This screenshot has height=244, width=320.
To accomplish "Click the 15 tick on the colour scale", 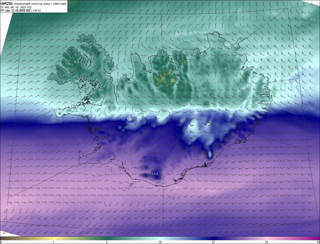I will tap(213, 242).
